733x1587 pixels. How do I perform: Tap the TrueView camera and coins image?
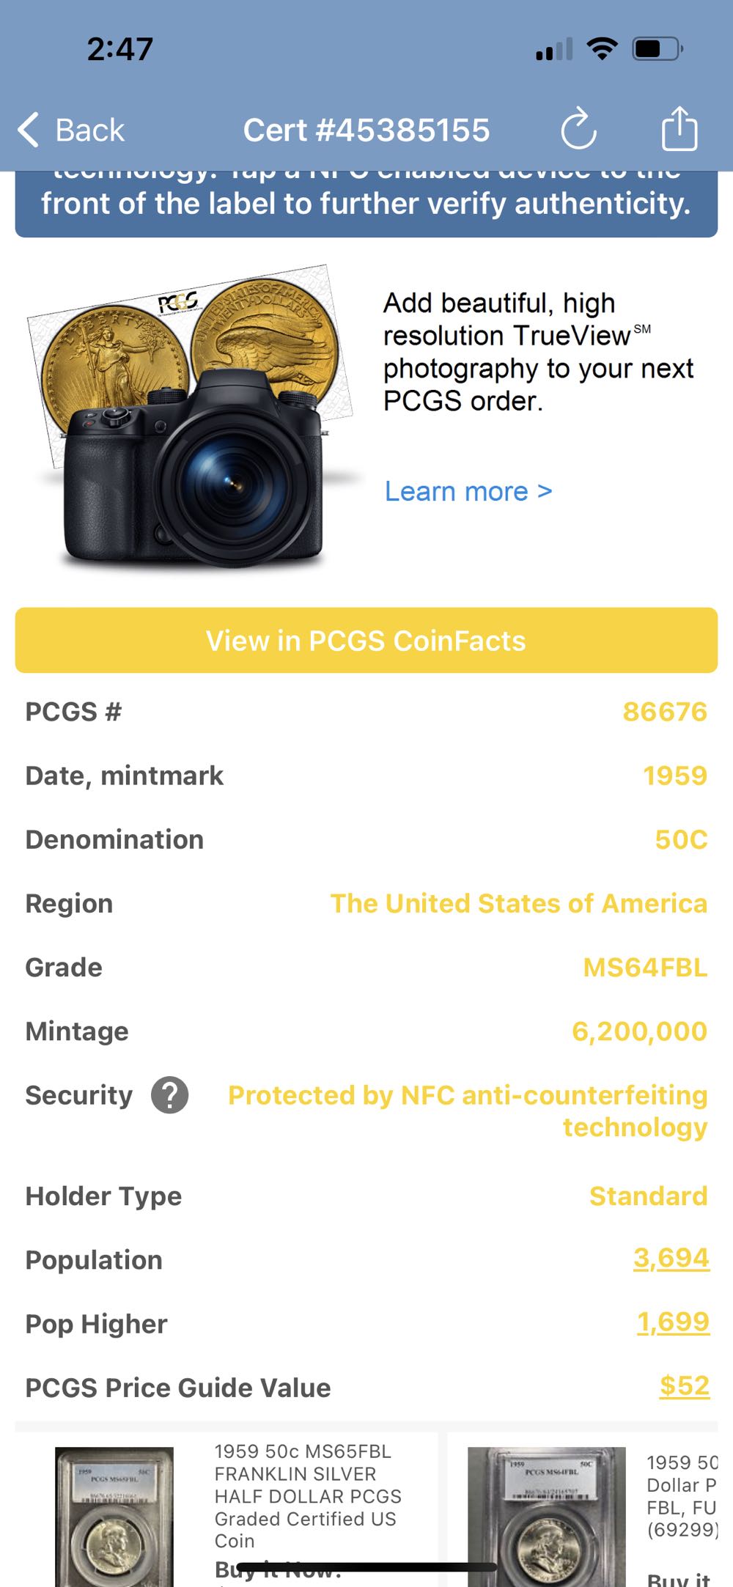[192, 418]
